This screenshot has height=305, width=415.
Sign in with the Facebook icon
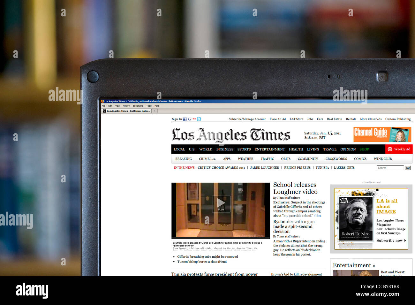coord(185,119)
